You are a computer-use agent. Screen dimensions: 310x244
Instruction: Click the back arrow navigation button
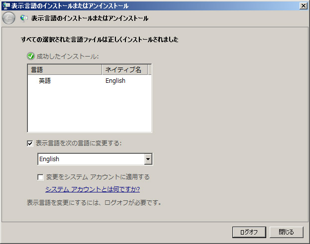[8, 18]
